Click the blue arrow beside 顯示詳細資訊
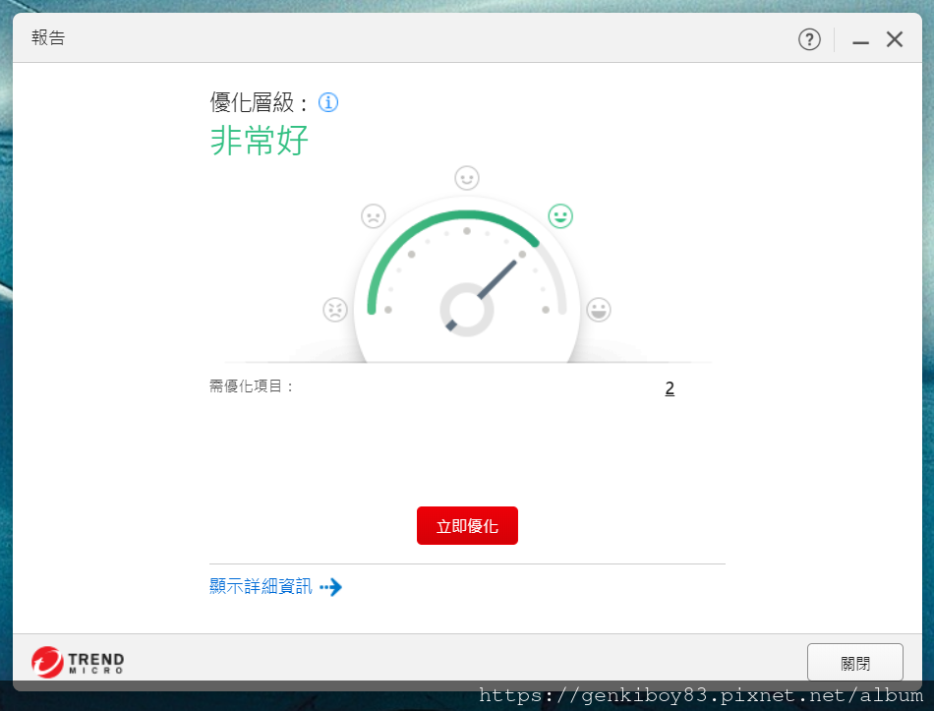The height and width of the screenshot is (711, 934). [331, 587]
